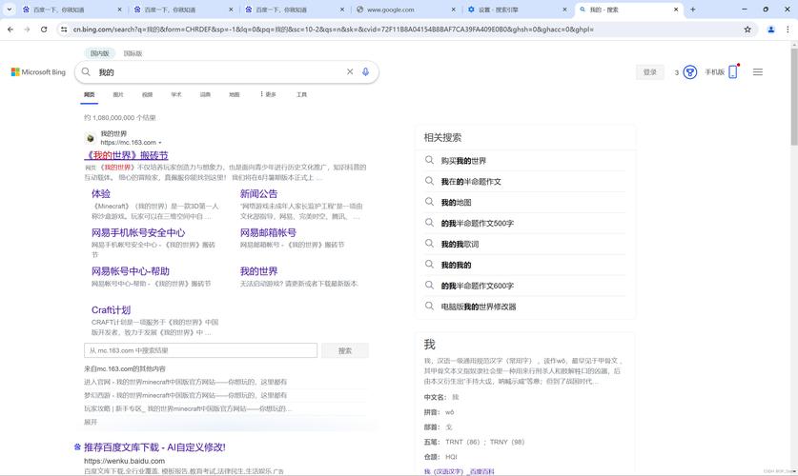
Task: Reload the current page
Action: 44,30
